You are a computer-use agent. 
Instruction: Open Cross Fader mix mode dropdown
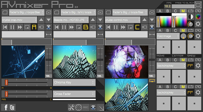click(x=74, y=94)
